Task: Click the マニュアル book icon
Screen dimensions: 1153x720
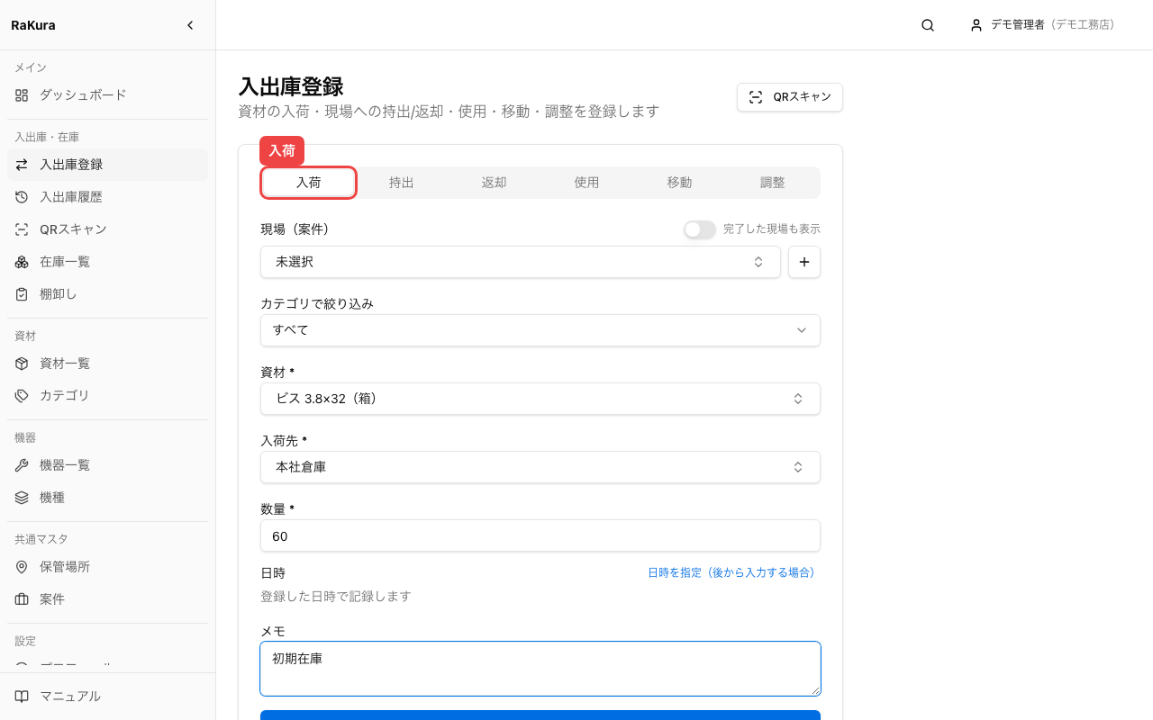Action: coord(22,697)
